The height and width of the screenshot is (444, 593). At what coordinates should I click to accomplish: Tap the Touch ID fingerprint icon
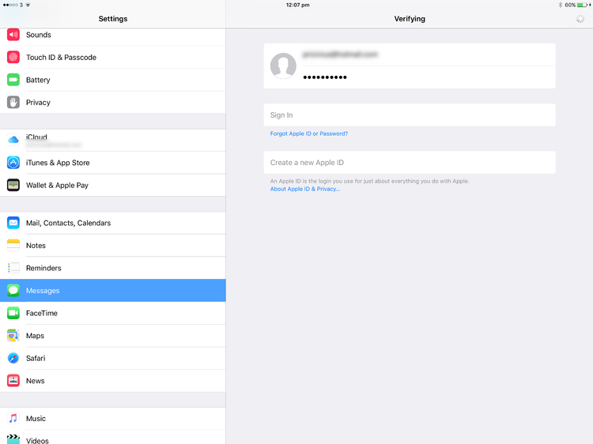pyautogui.click(x=13, y=58)
